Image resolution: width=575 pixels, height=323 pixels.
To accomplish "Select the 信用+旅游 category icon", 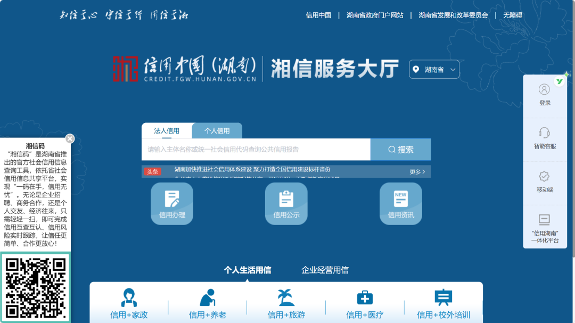I will [x=286, y=303].
